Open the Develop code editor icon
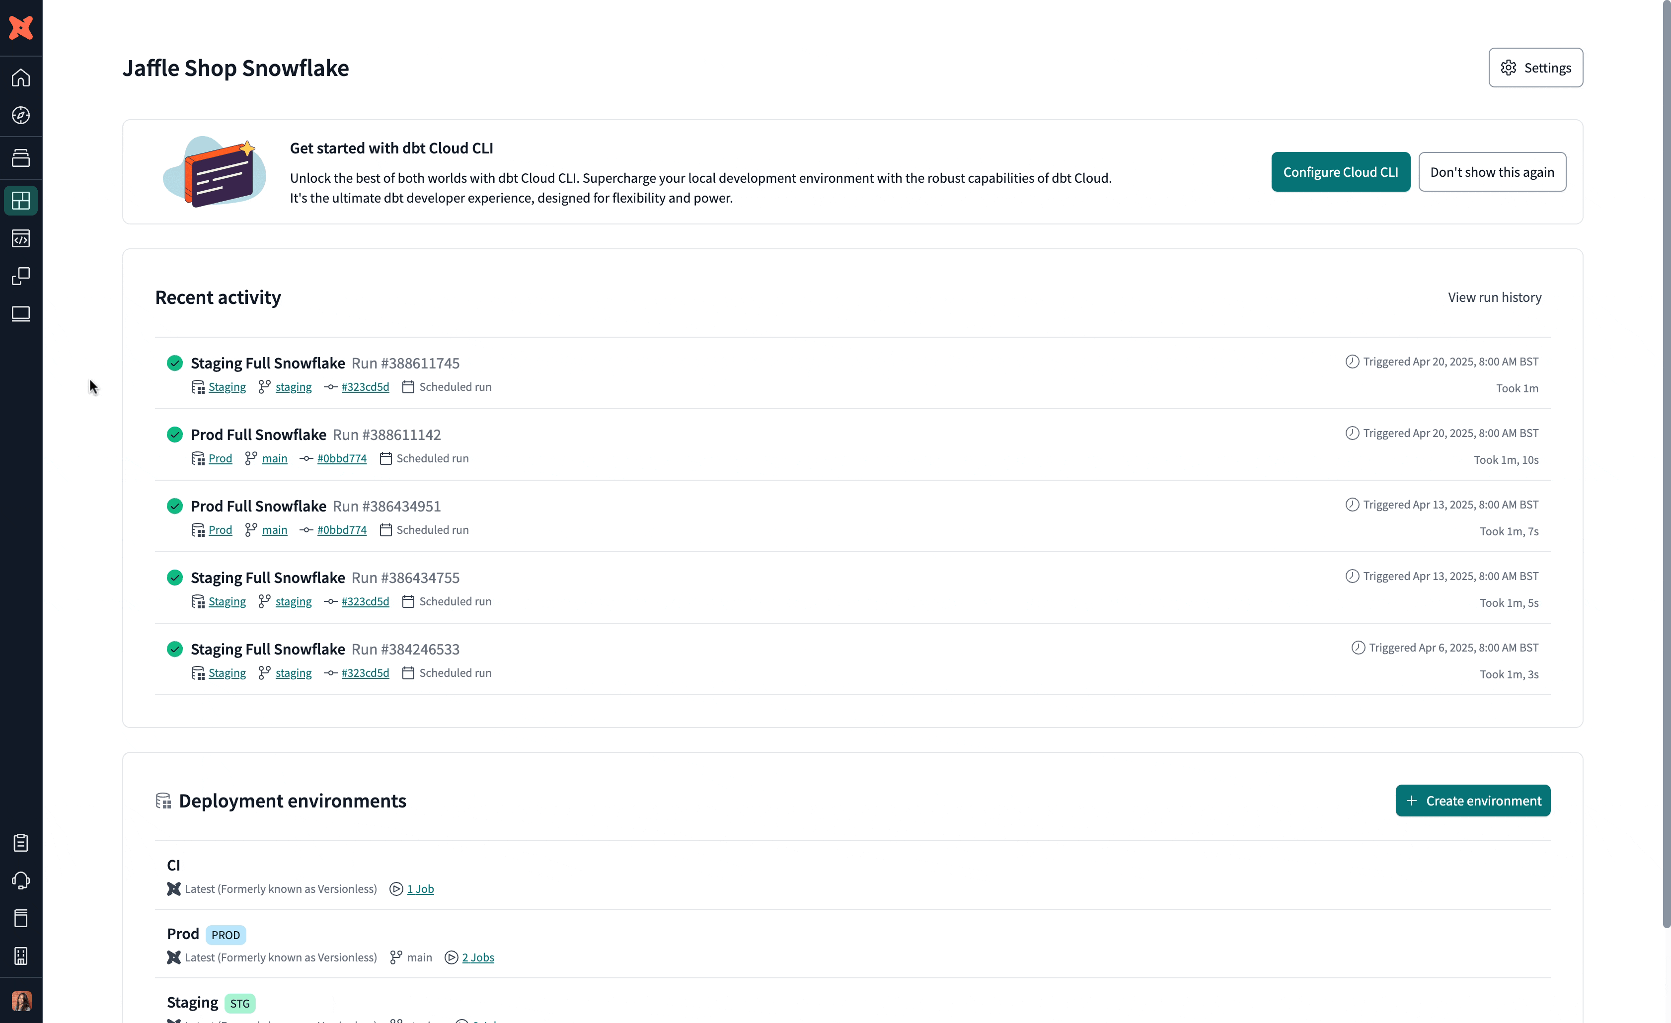Screen dimensions: 1671x1023 pos(21,239)
